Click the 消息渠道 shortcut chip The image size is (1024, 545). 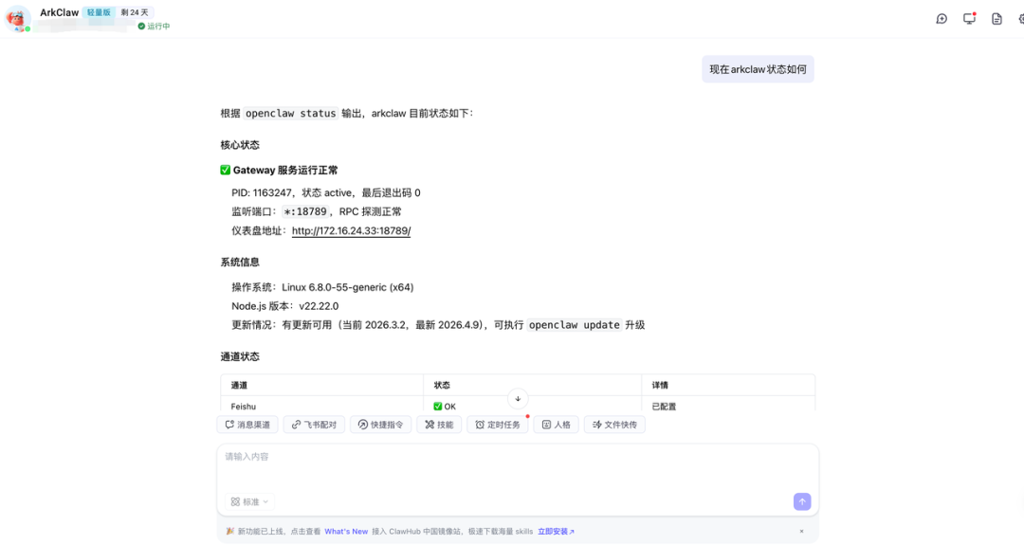(247, 425)
